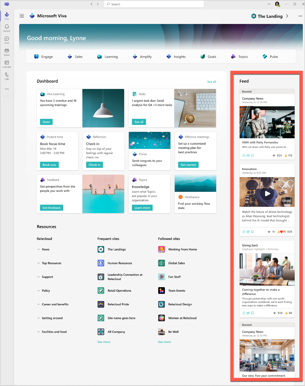Click Learn more on Topics card

click(x=142, y=208)
